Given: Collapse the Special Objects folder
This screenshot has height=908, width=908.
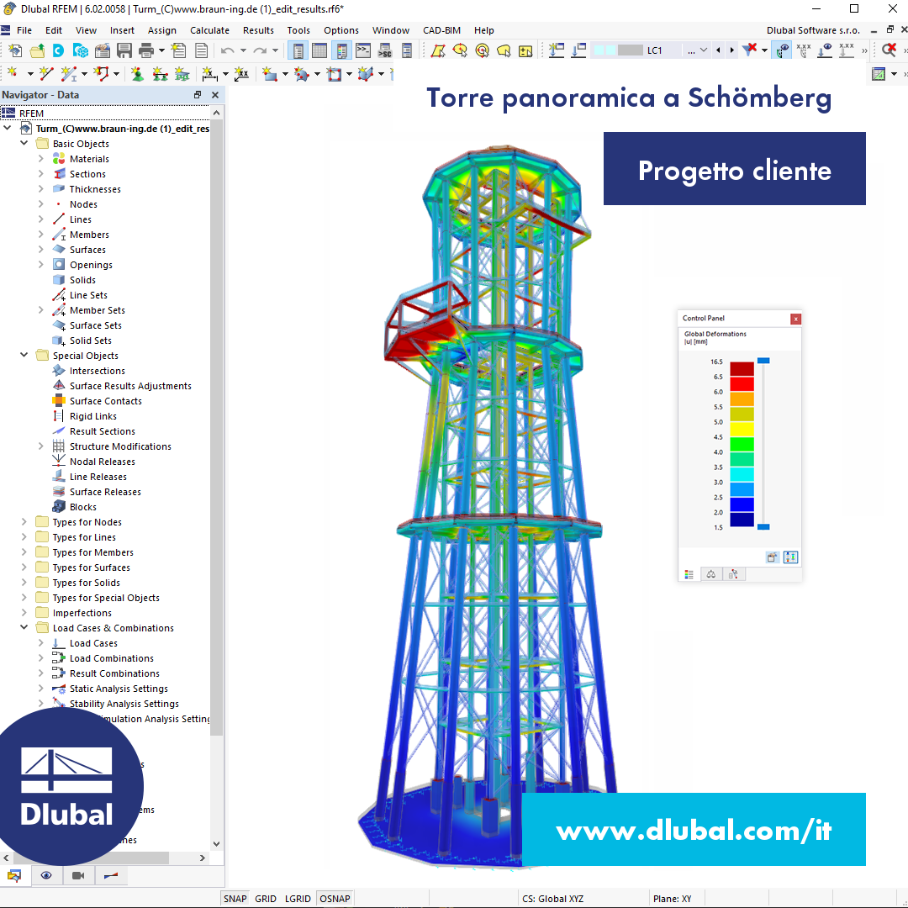Looking at the screenshot, I should click(24, 355).
